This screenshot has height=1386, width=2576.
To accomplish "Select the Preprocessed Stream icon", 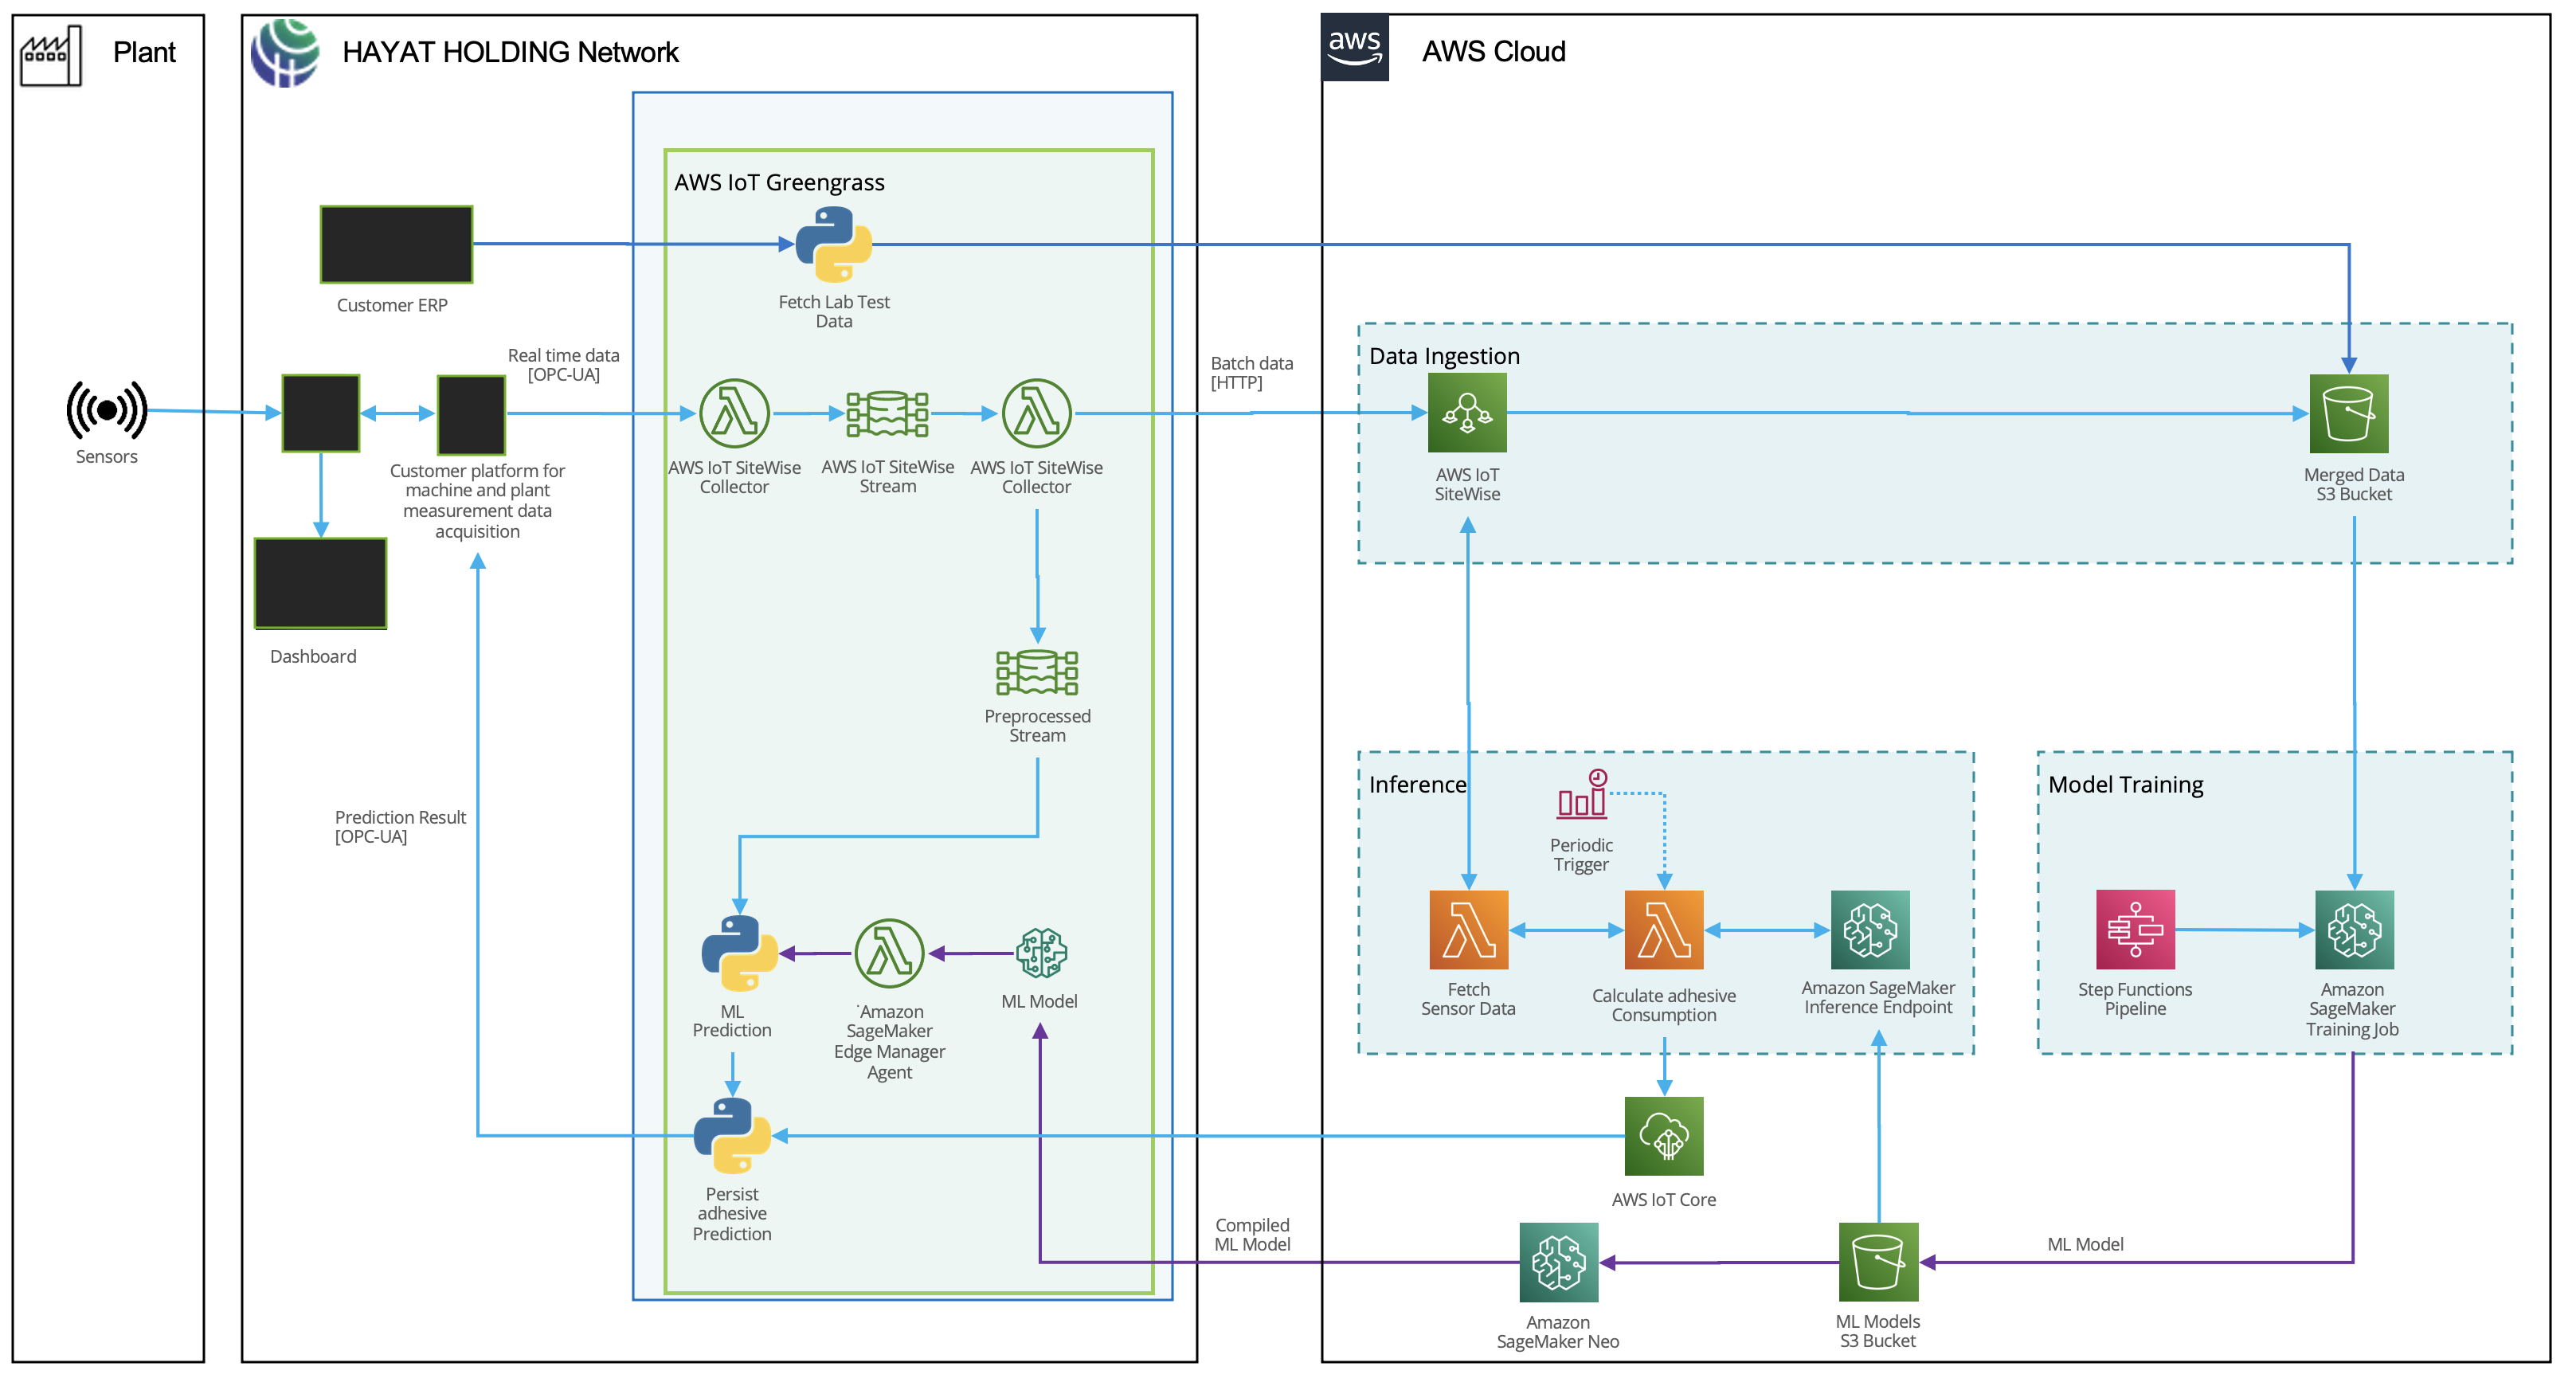I will (1037, 672).
